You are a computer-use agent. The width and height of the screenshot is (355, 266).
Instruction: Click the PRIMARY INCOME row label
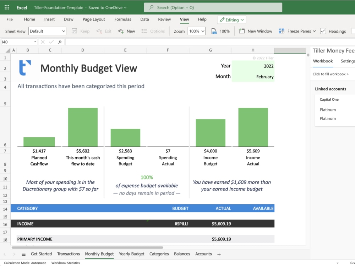(x=35, y=239)
